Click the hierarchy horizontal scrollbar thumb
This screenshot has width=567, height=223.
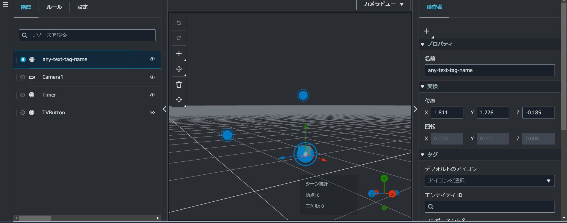pos(35,218)
